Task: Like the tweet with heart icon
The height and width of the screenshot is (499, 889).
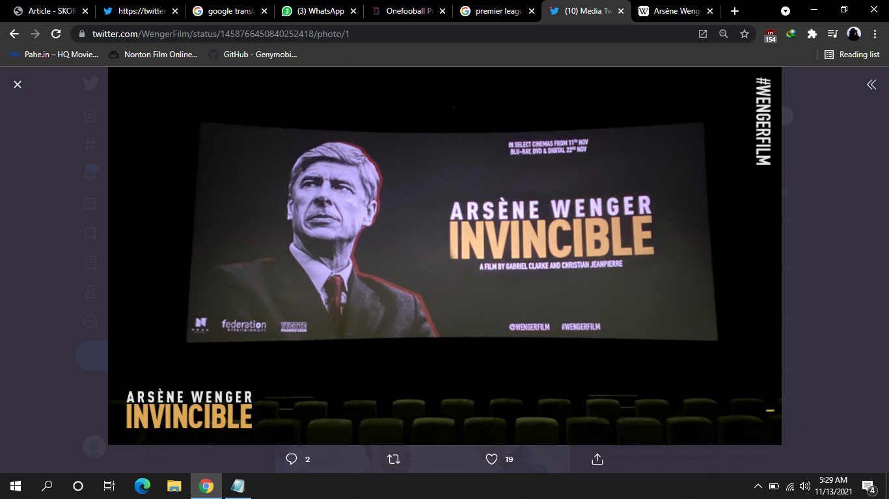Action: [x=492, y=459]
